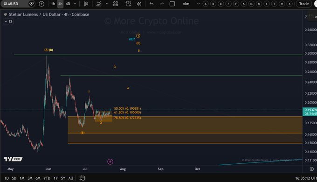This screenshot has height=182, width=317.
Task: Select the 4h timeframe
Action: (60, 4)
